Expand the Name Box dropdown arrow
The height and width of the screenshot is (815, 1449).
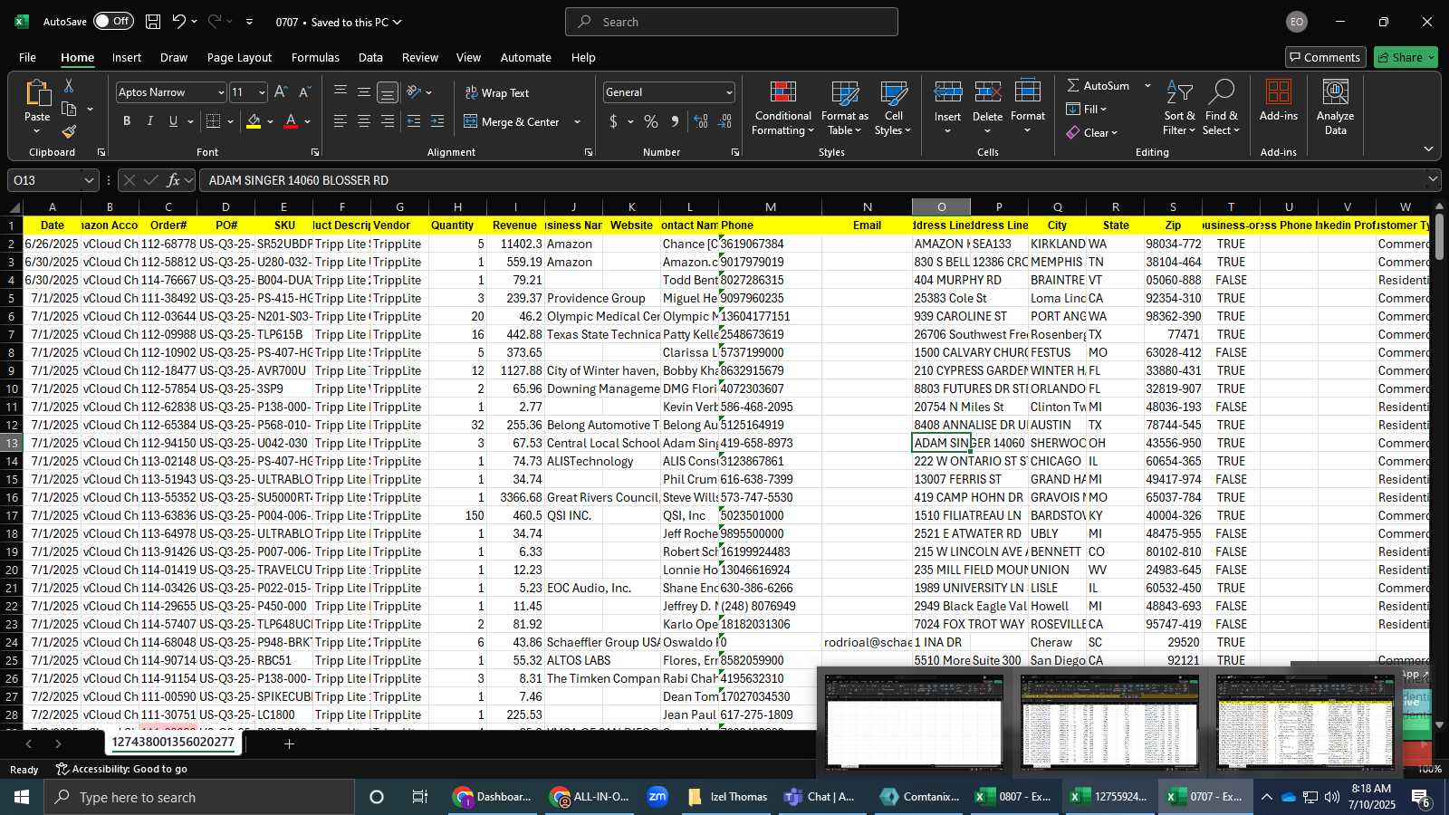(88, 180)
